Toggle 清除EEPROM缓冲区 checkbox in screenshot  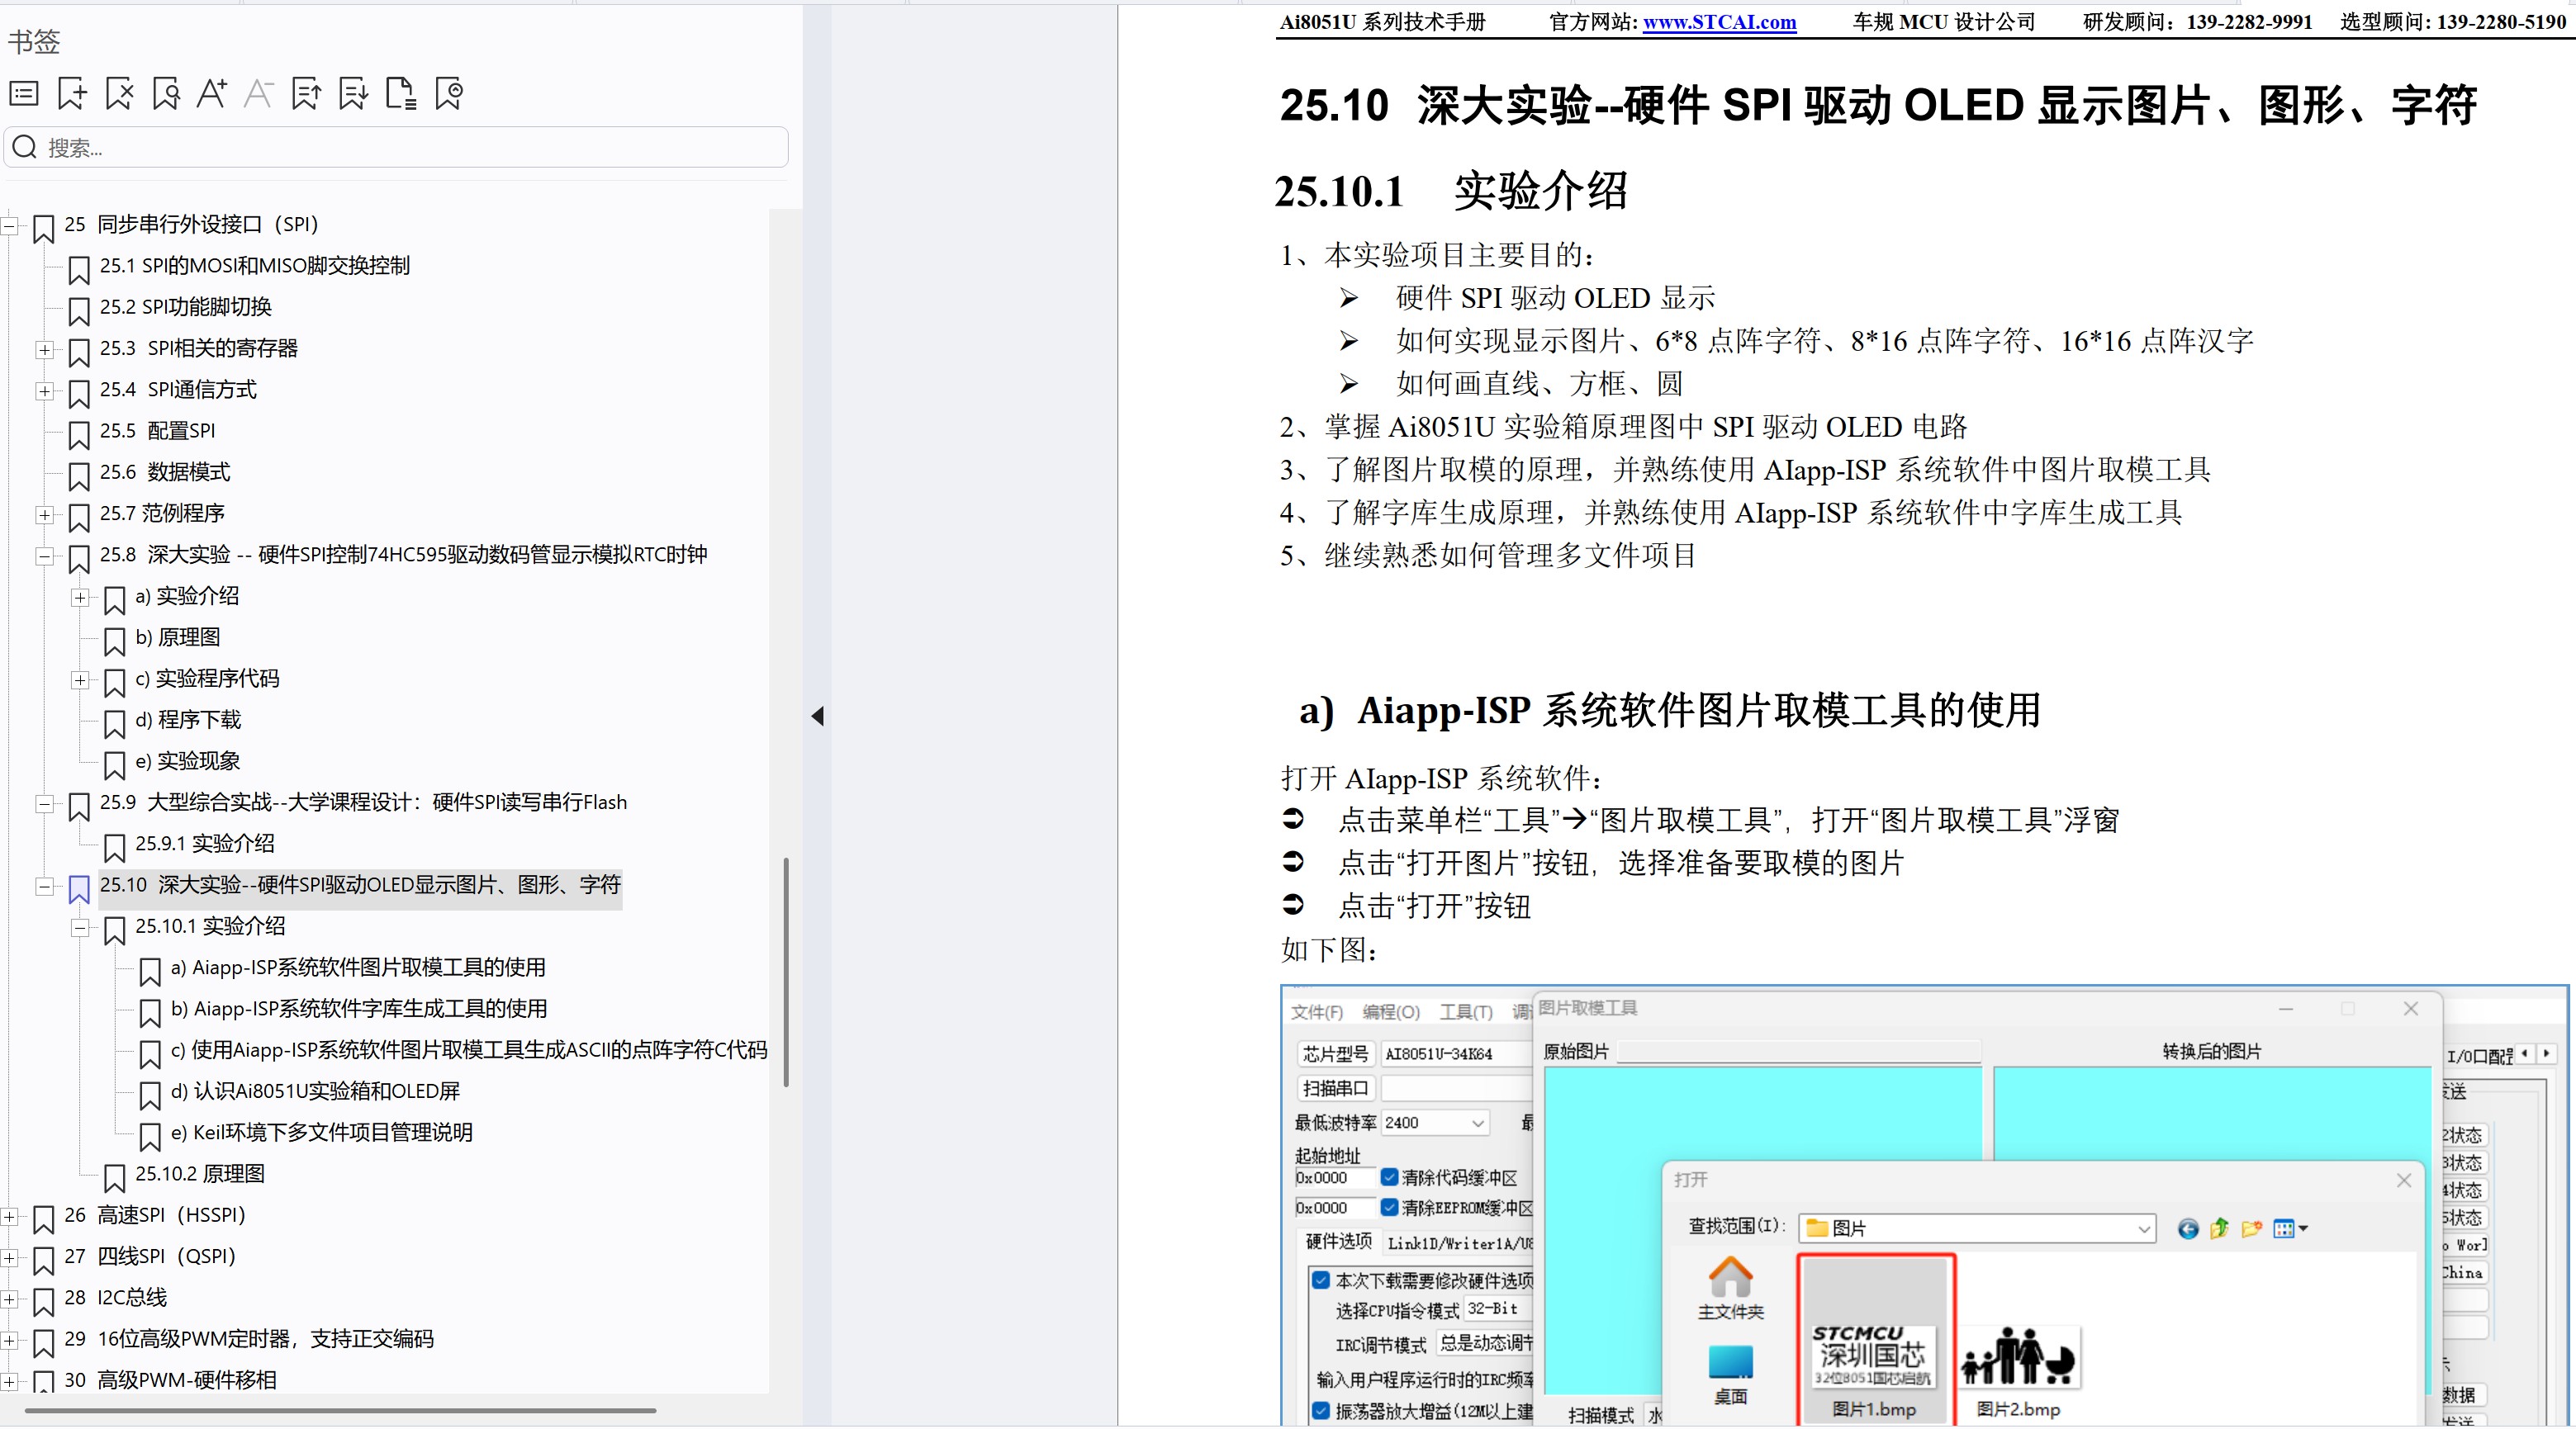pyautogui.click(x=1389, y=1207)
